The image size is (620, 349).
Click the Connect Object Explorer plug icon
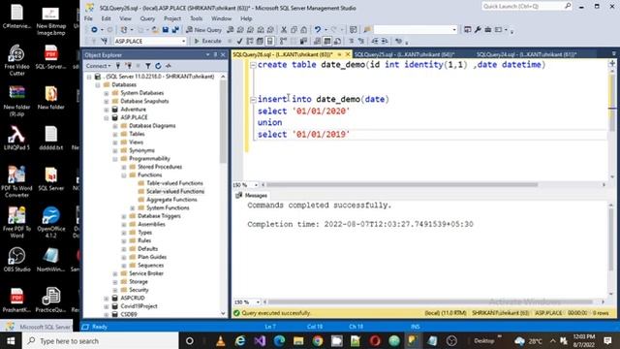pos(118,66)
